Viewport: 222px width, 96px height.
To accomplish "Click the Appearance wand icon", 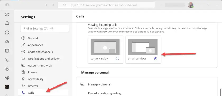I will click(x=23, y=45).
